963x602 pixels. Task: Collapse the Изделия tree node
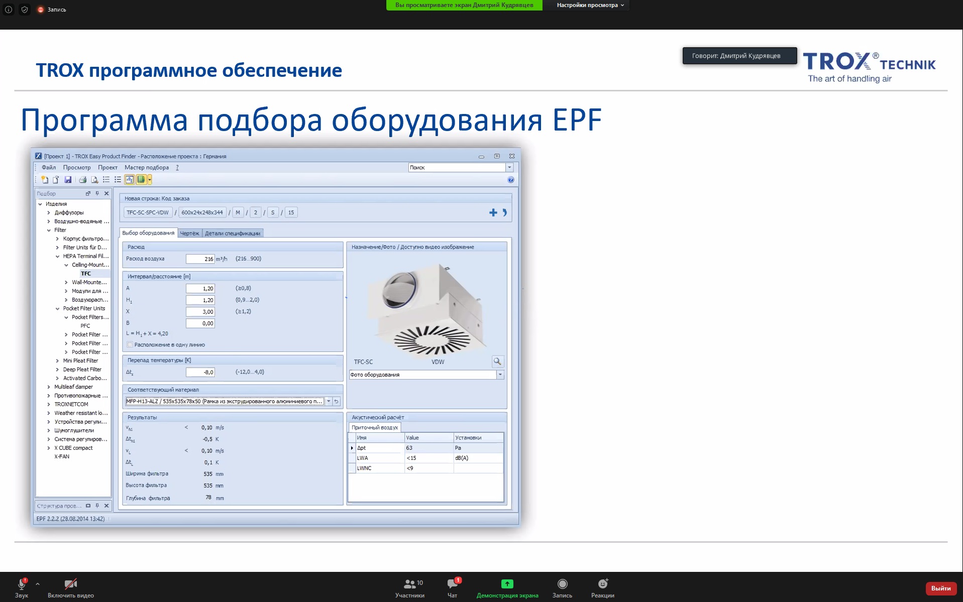pos(40,204)
